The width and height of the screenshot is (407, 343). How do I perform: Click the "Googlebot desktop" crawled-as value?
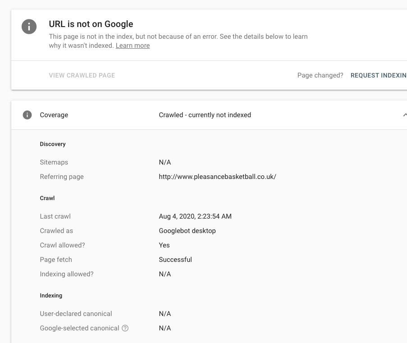(187, 231)
